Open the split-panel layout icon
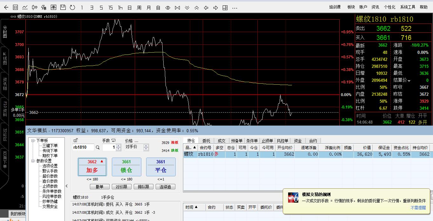This screenshot has width=433, height=221. click(225, 7)
